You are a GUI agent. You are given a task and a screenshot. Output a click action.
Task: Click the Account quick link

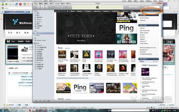(x=142, y=37)
